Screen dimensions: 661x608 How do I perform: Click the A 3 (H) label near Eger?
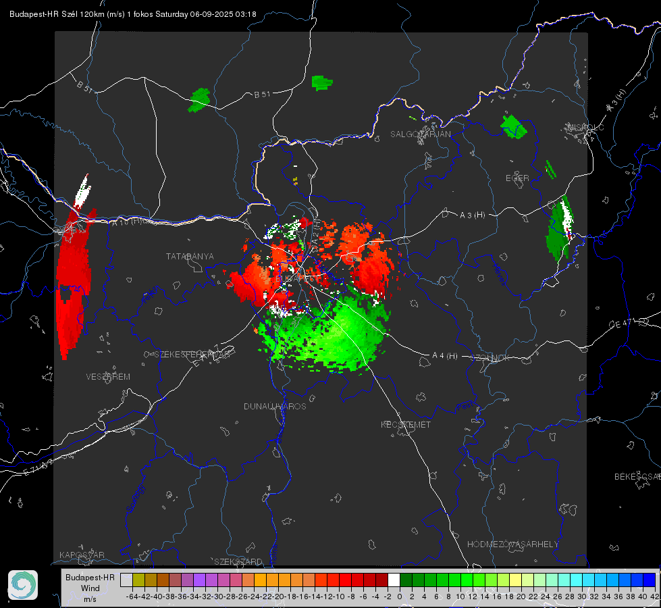pyautogui.click(x=472, y=216)
